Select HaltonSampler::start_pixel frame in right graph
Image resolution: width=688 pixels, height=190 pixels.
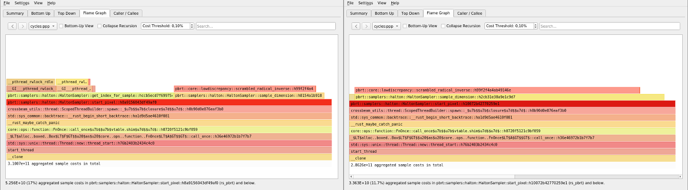pyautogui.click(x=512, y=104)
